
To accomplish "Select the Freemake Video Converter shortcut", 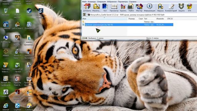I will pos(6,68).
